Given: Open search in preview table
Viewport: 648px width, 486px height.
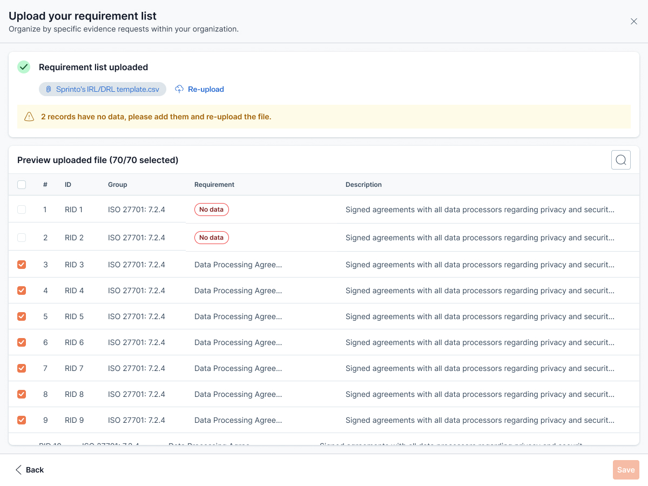Looking at the screenshot, I should [x=620, y=160].
